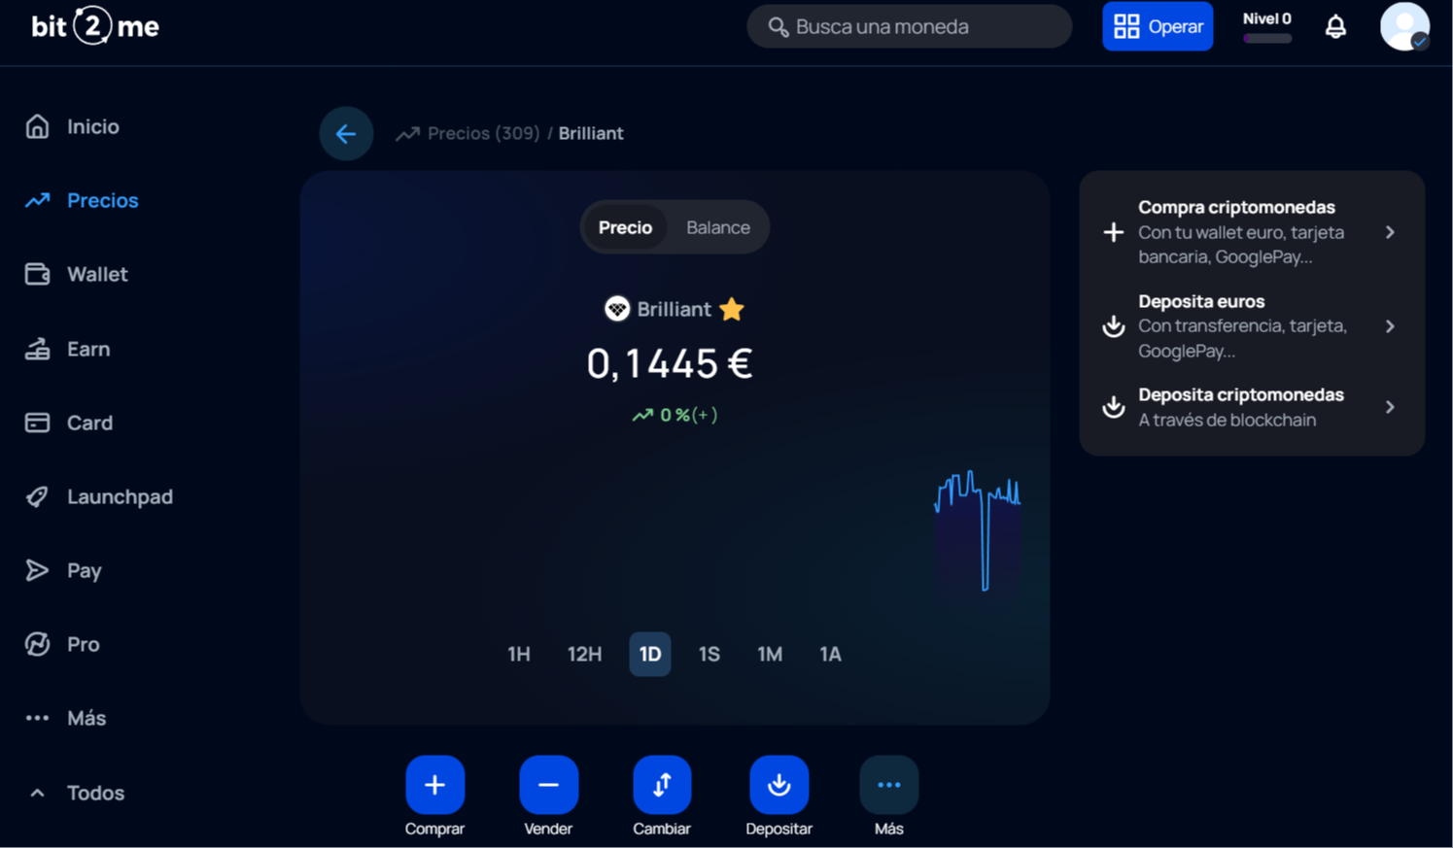Open the Más actions dots button
Image resolution: width=1453 pixels, height=848 pixels.
point(888,785)
